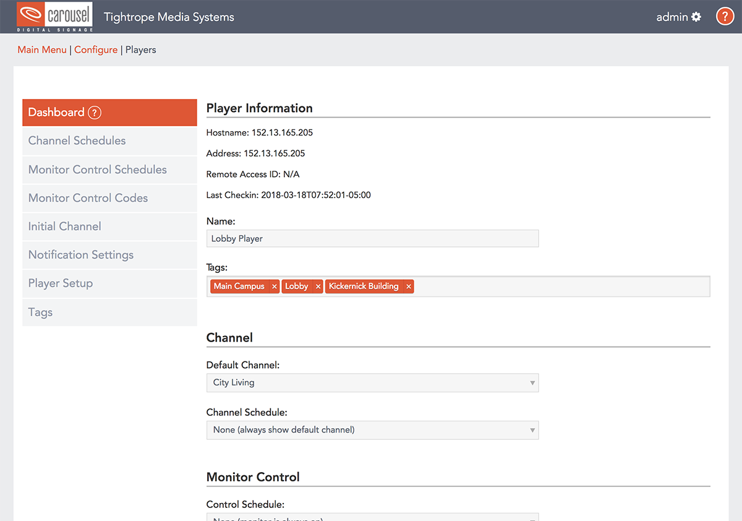Screen dimensions: 742x521
Task: Select the Initial Channel sidebar item
Action: (x=64, y=226)
